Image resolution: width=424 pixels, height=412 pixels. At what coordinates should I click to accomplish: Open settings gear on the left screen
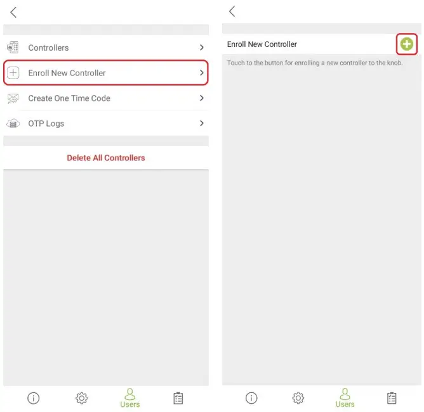(81, 398)
